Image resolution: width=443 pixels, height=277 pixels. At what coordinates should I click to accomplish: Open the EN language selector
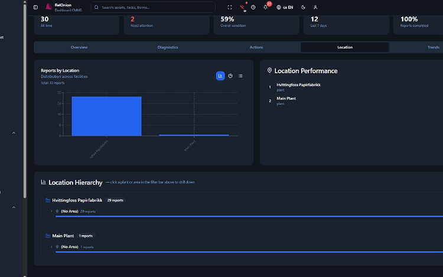point(285,7)
